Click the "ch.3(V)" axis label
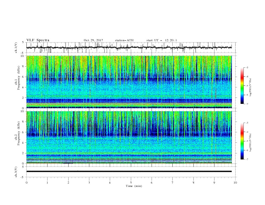Viewport: 265px width, 205px height. (x=16, y=172)
